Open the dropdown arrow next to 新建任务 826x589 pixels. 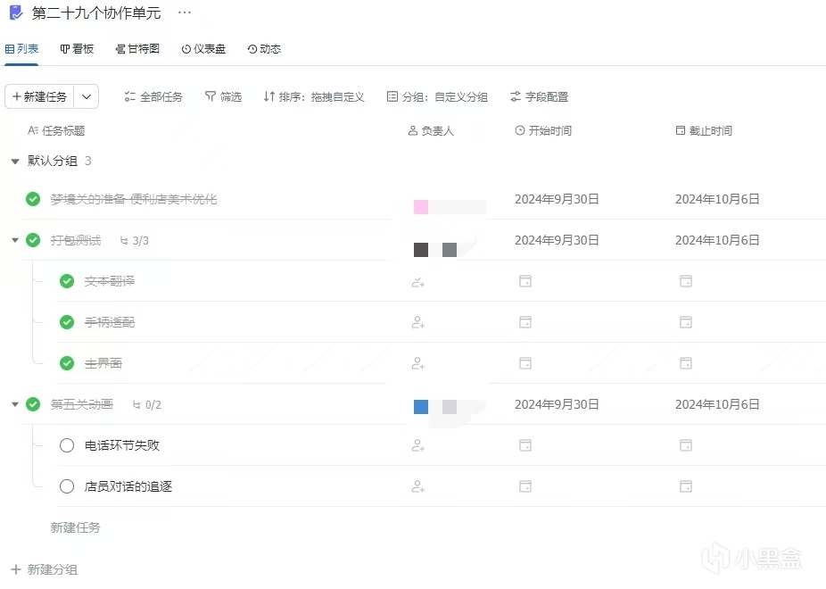87,96
